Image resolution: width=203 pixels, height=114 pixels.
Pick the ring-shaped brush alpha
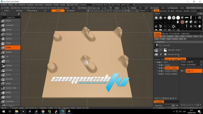tap(174, 18)
